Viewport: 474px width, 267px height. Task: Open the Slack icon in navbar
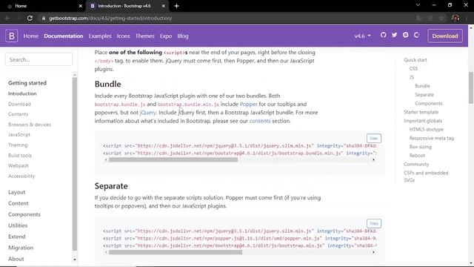click(x=406, y=35)
